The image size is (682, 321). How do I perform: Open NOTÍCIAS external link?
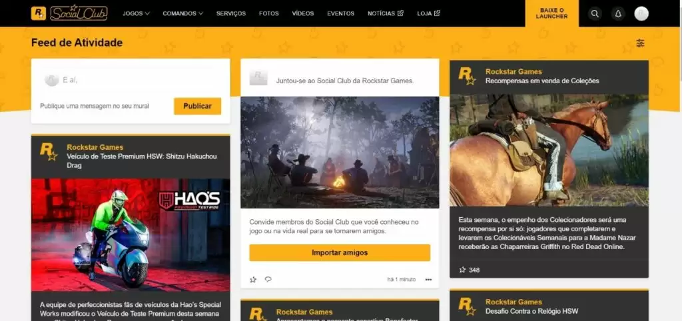point(386,13)
